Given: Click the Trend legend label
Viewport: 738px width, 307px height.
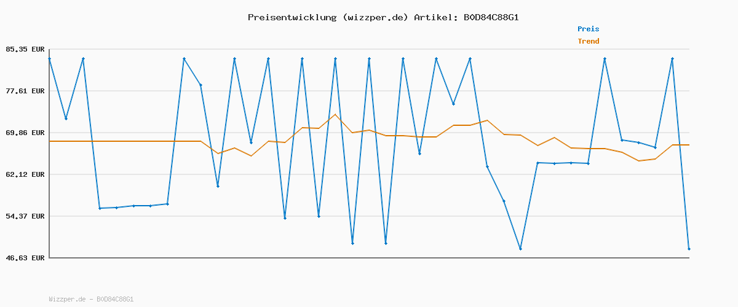Looking at the screenshot, I should [x=588, y=41].
